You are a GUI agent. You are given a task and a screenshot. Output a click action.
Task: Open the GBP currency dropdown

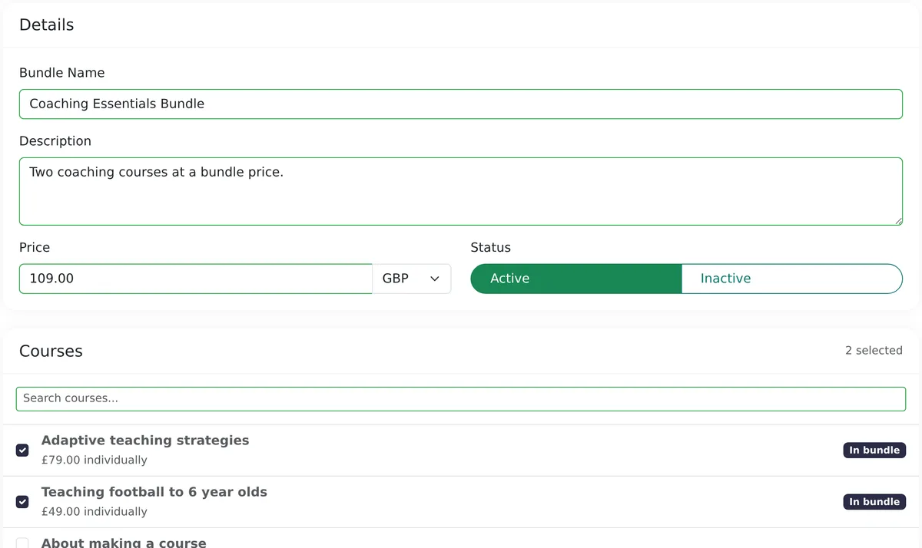412,279
